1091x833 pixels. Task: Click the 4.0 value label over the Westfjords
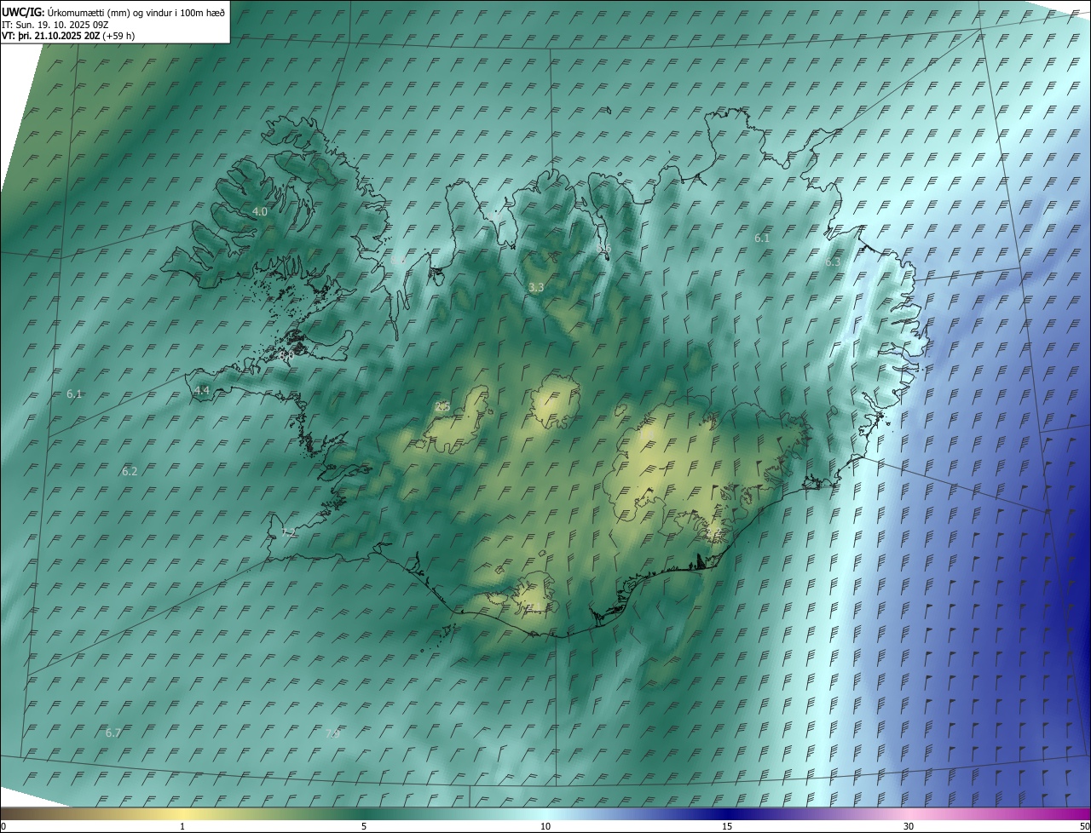260,211
